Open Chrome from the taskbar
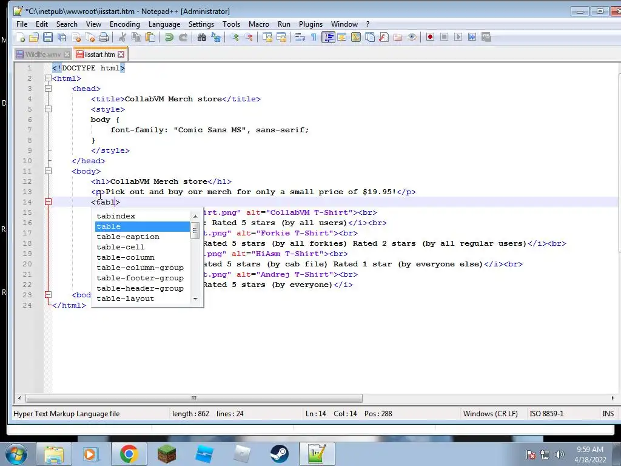Screen dimensions: 621x466 pyautogui.click(x=129, y=454)
